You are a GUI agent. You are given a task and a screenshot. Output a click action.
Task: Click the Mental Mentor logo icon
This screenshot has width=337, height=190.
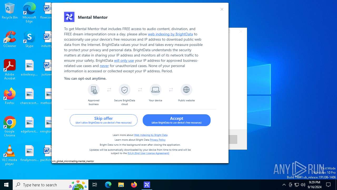[x=69, y=17]
